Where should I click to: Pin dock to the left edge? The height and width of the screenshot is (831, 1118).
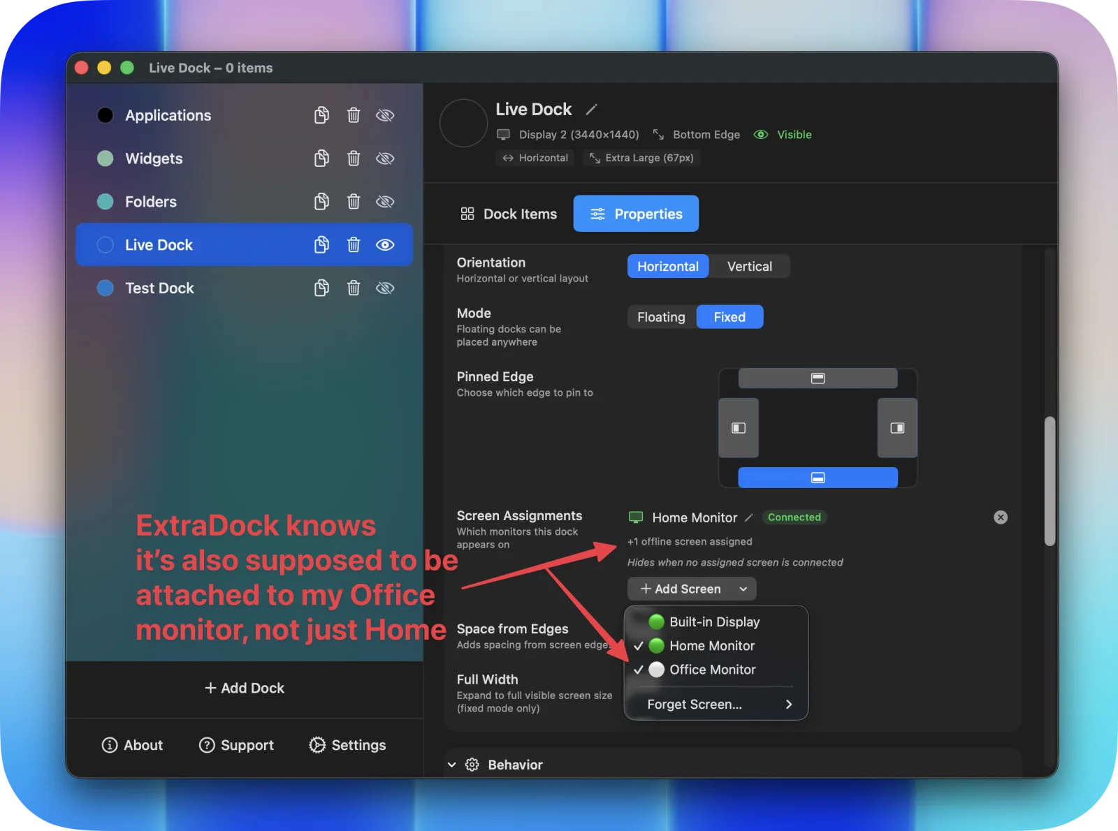(739, 428)
